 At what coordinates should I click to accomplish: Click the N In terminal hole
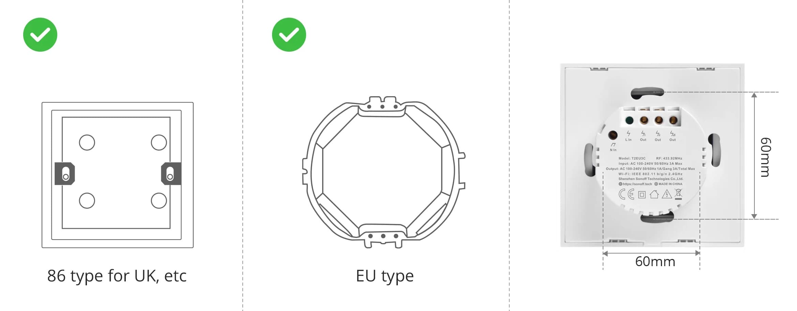[613, 135]
